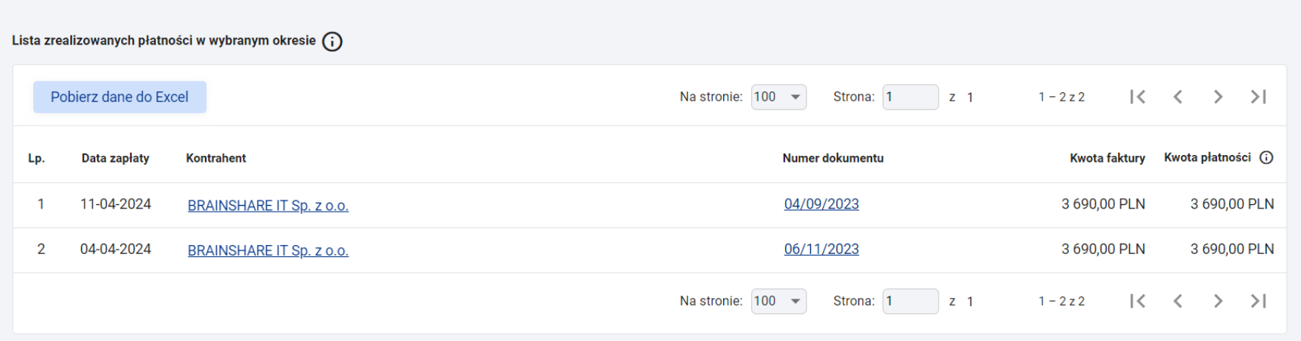Open document number 06/11/2023
Image resolution: width=1301 pixels, height=341 pixels.
821,250
